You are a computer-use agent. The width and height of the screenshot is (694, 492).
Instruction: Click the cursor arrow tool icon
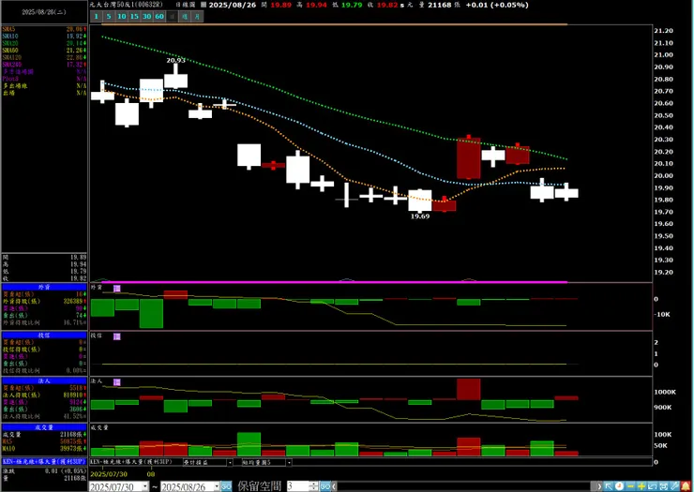pos(609,486)
